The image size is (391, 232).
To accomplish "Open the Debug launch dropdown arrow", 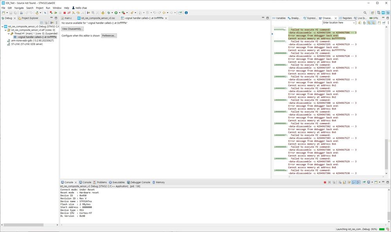I will [112, 13].
